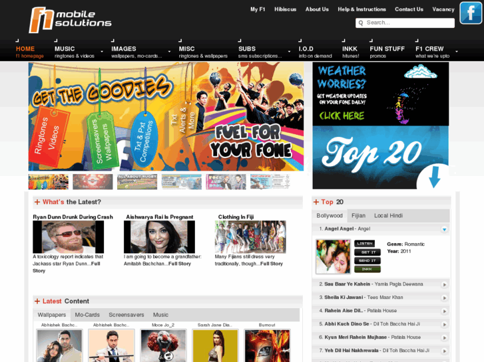Click plus icon beside Latest Content
Viewport: 484px width, 362px height.
(37, 302)
